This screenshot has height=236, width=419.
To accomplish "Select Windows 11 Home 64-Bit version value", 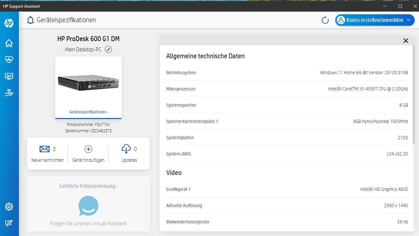I will [364, 73].
